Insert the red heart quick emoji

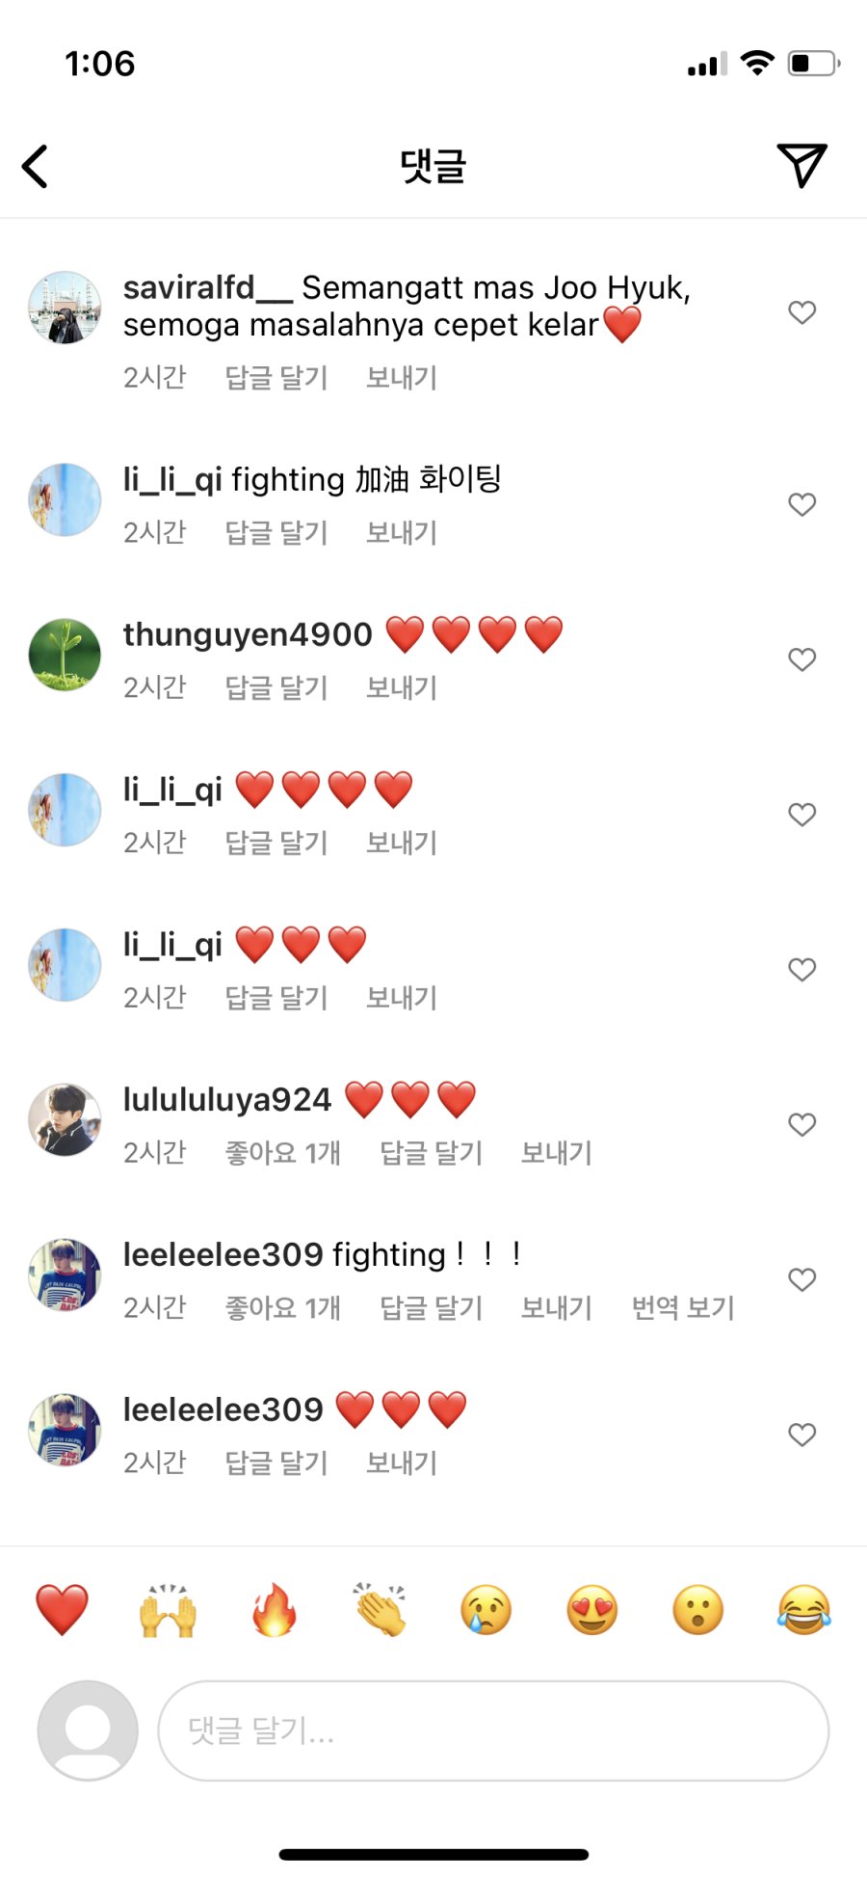62,1610
